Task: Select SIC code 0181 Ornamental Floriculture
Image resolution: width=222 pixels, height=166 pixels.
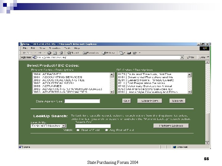Action: click(153, 77)
